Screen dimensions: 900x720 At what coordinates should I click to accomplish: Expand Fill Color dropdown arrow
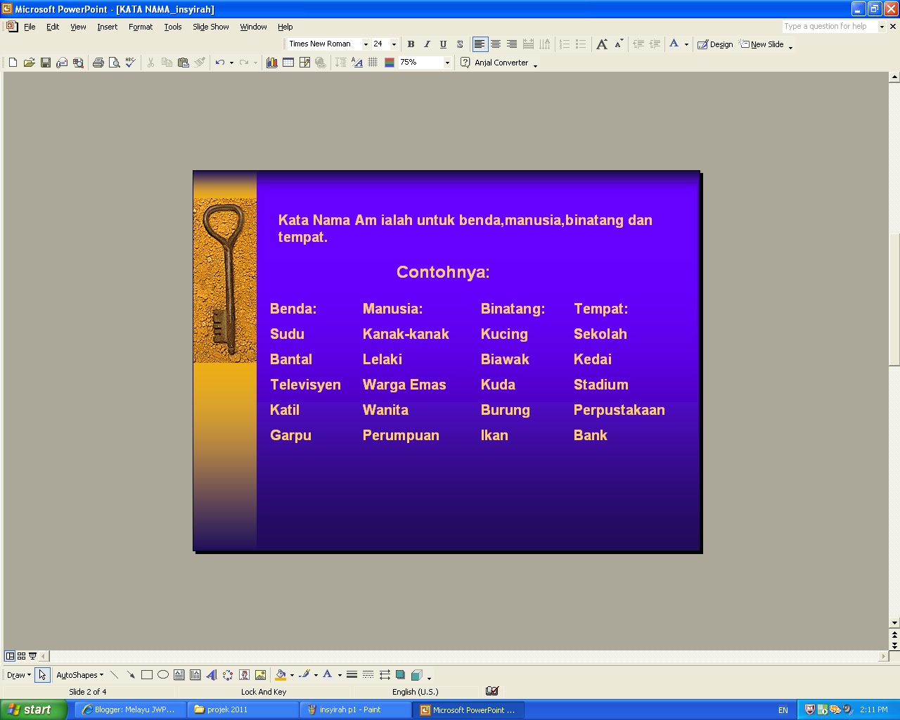[292, 675]
